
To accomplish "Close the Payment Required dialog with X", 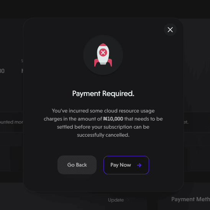I will pyautogui.click(x=170, y=30).
